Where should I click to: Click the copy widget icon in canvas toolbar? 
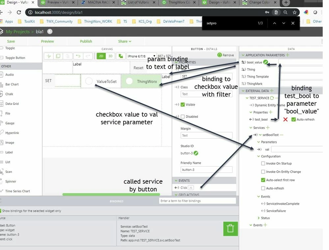[58, 56]
